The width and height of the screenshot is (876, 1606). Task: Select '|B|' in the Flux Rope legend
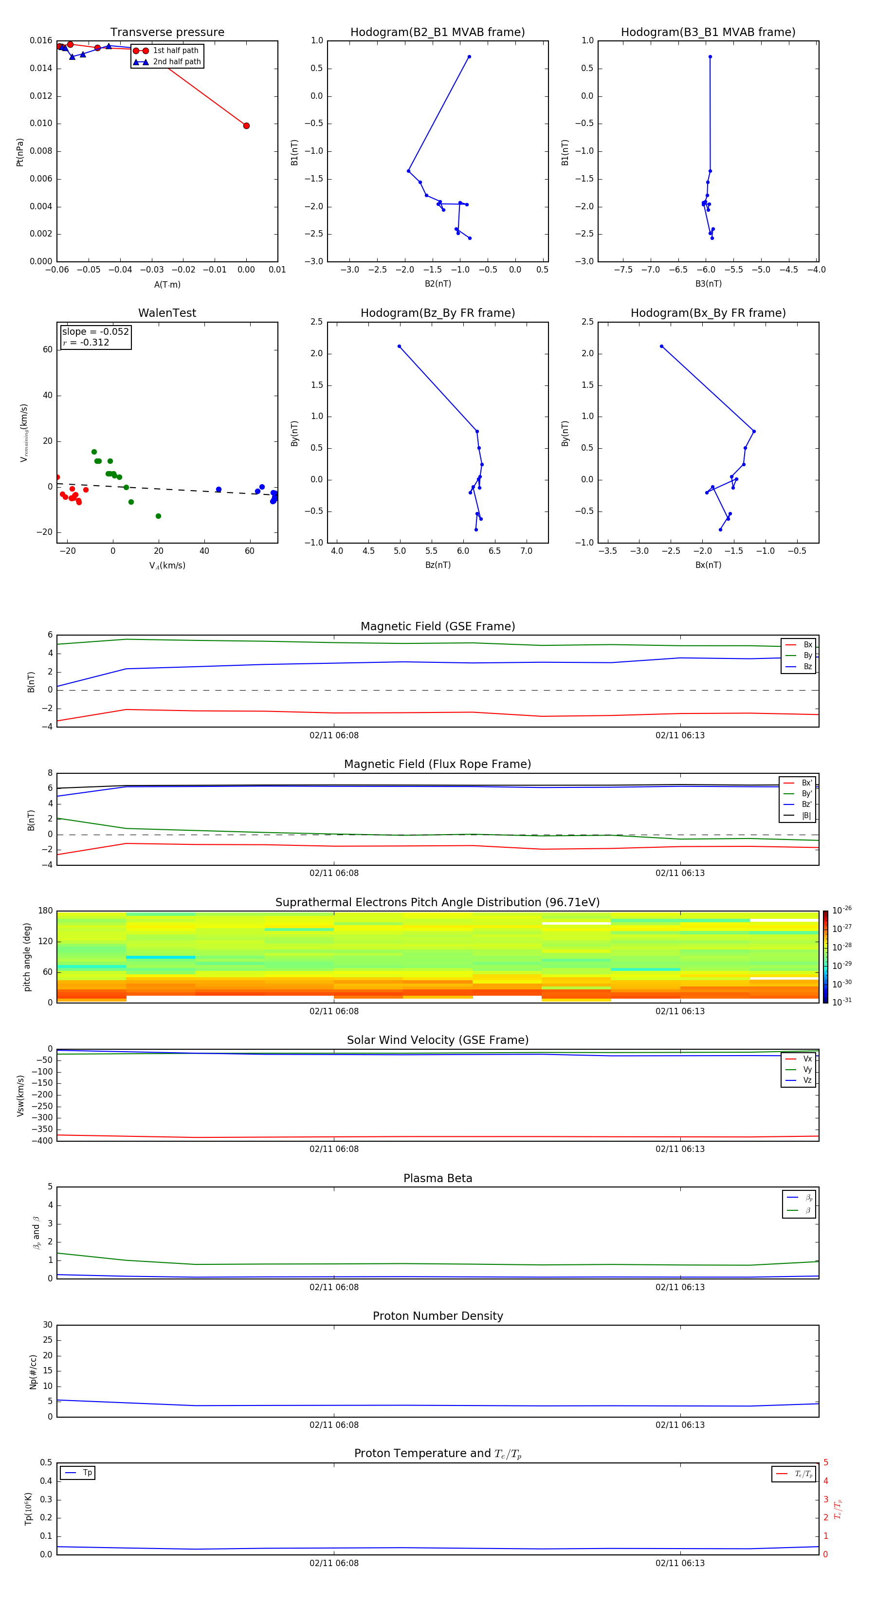pyautogui.click(x=798, y=816)
